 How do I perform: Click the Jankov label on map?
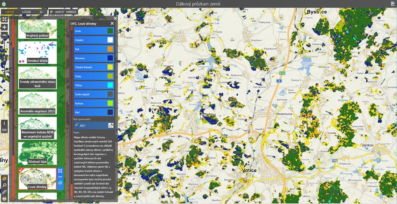[x=368, y=145]
